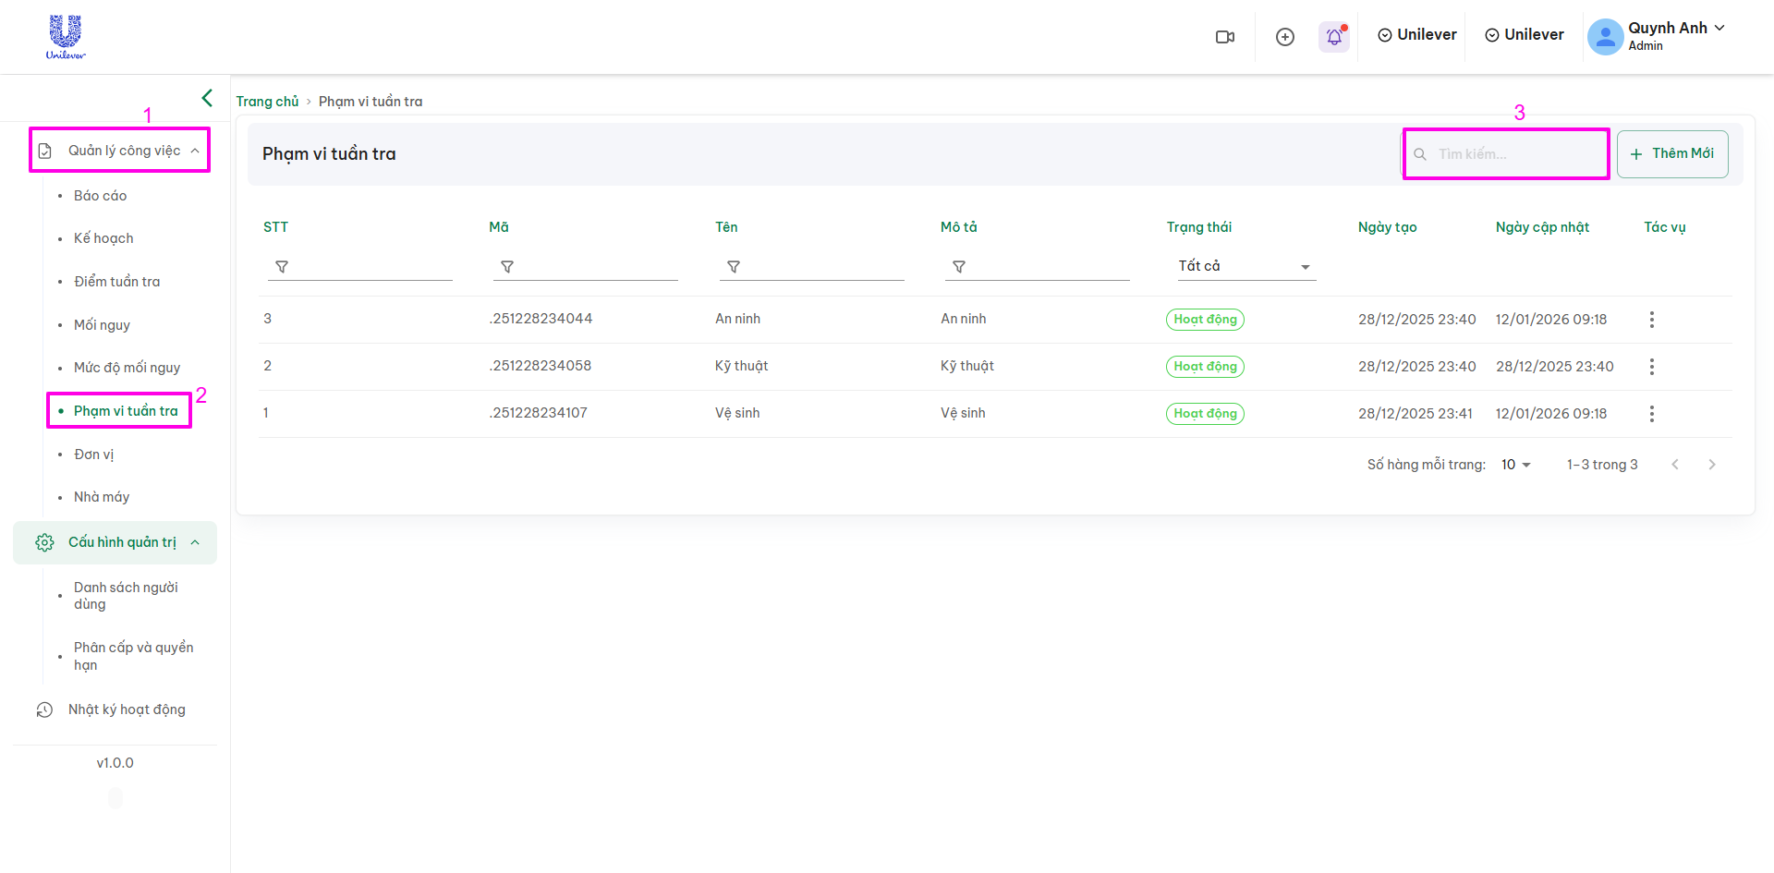Open Nhật ký hoạt động menu item

tap(127, 709)
